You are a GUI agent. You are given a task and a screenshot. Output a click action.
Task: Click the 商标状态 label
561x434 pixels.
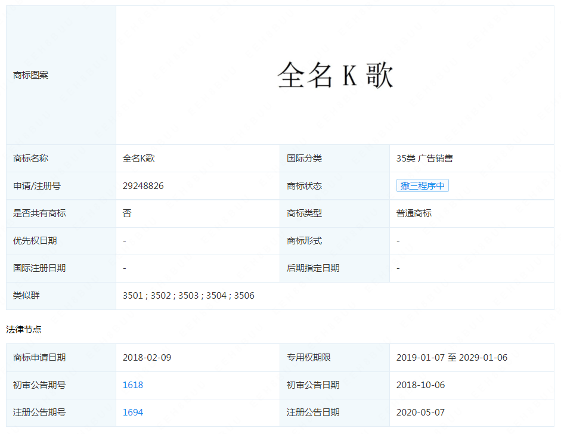click(305, 186)
